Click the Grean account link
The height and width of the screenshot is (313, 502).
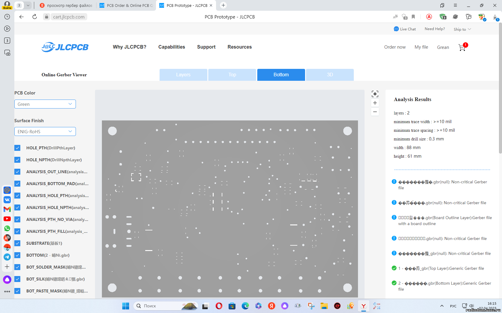443,47
